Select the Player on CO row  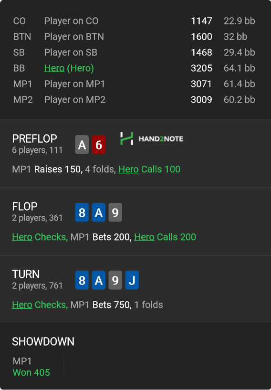[x=134, y=21]
